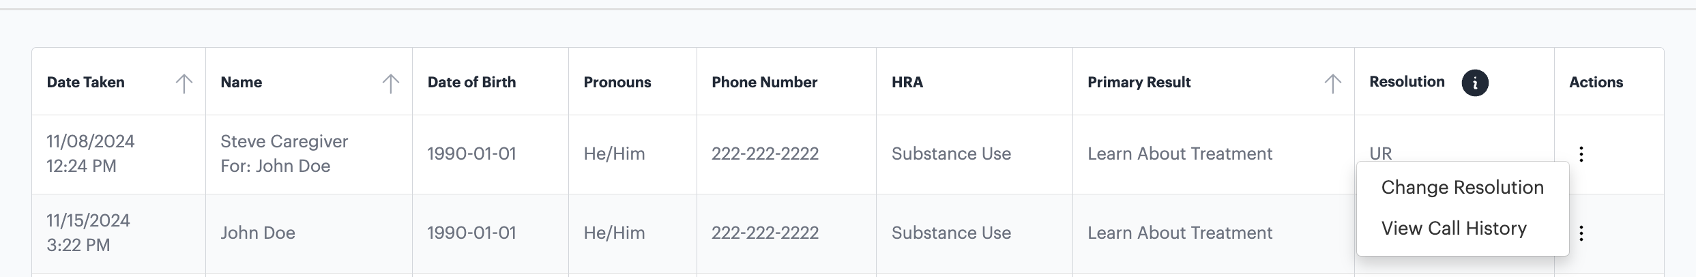Click the Date Taken column header
This screenshot has height=277, width=1696.
[x=85, y=83]
